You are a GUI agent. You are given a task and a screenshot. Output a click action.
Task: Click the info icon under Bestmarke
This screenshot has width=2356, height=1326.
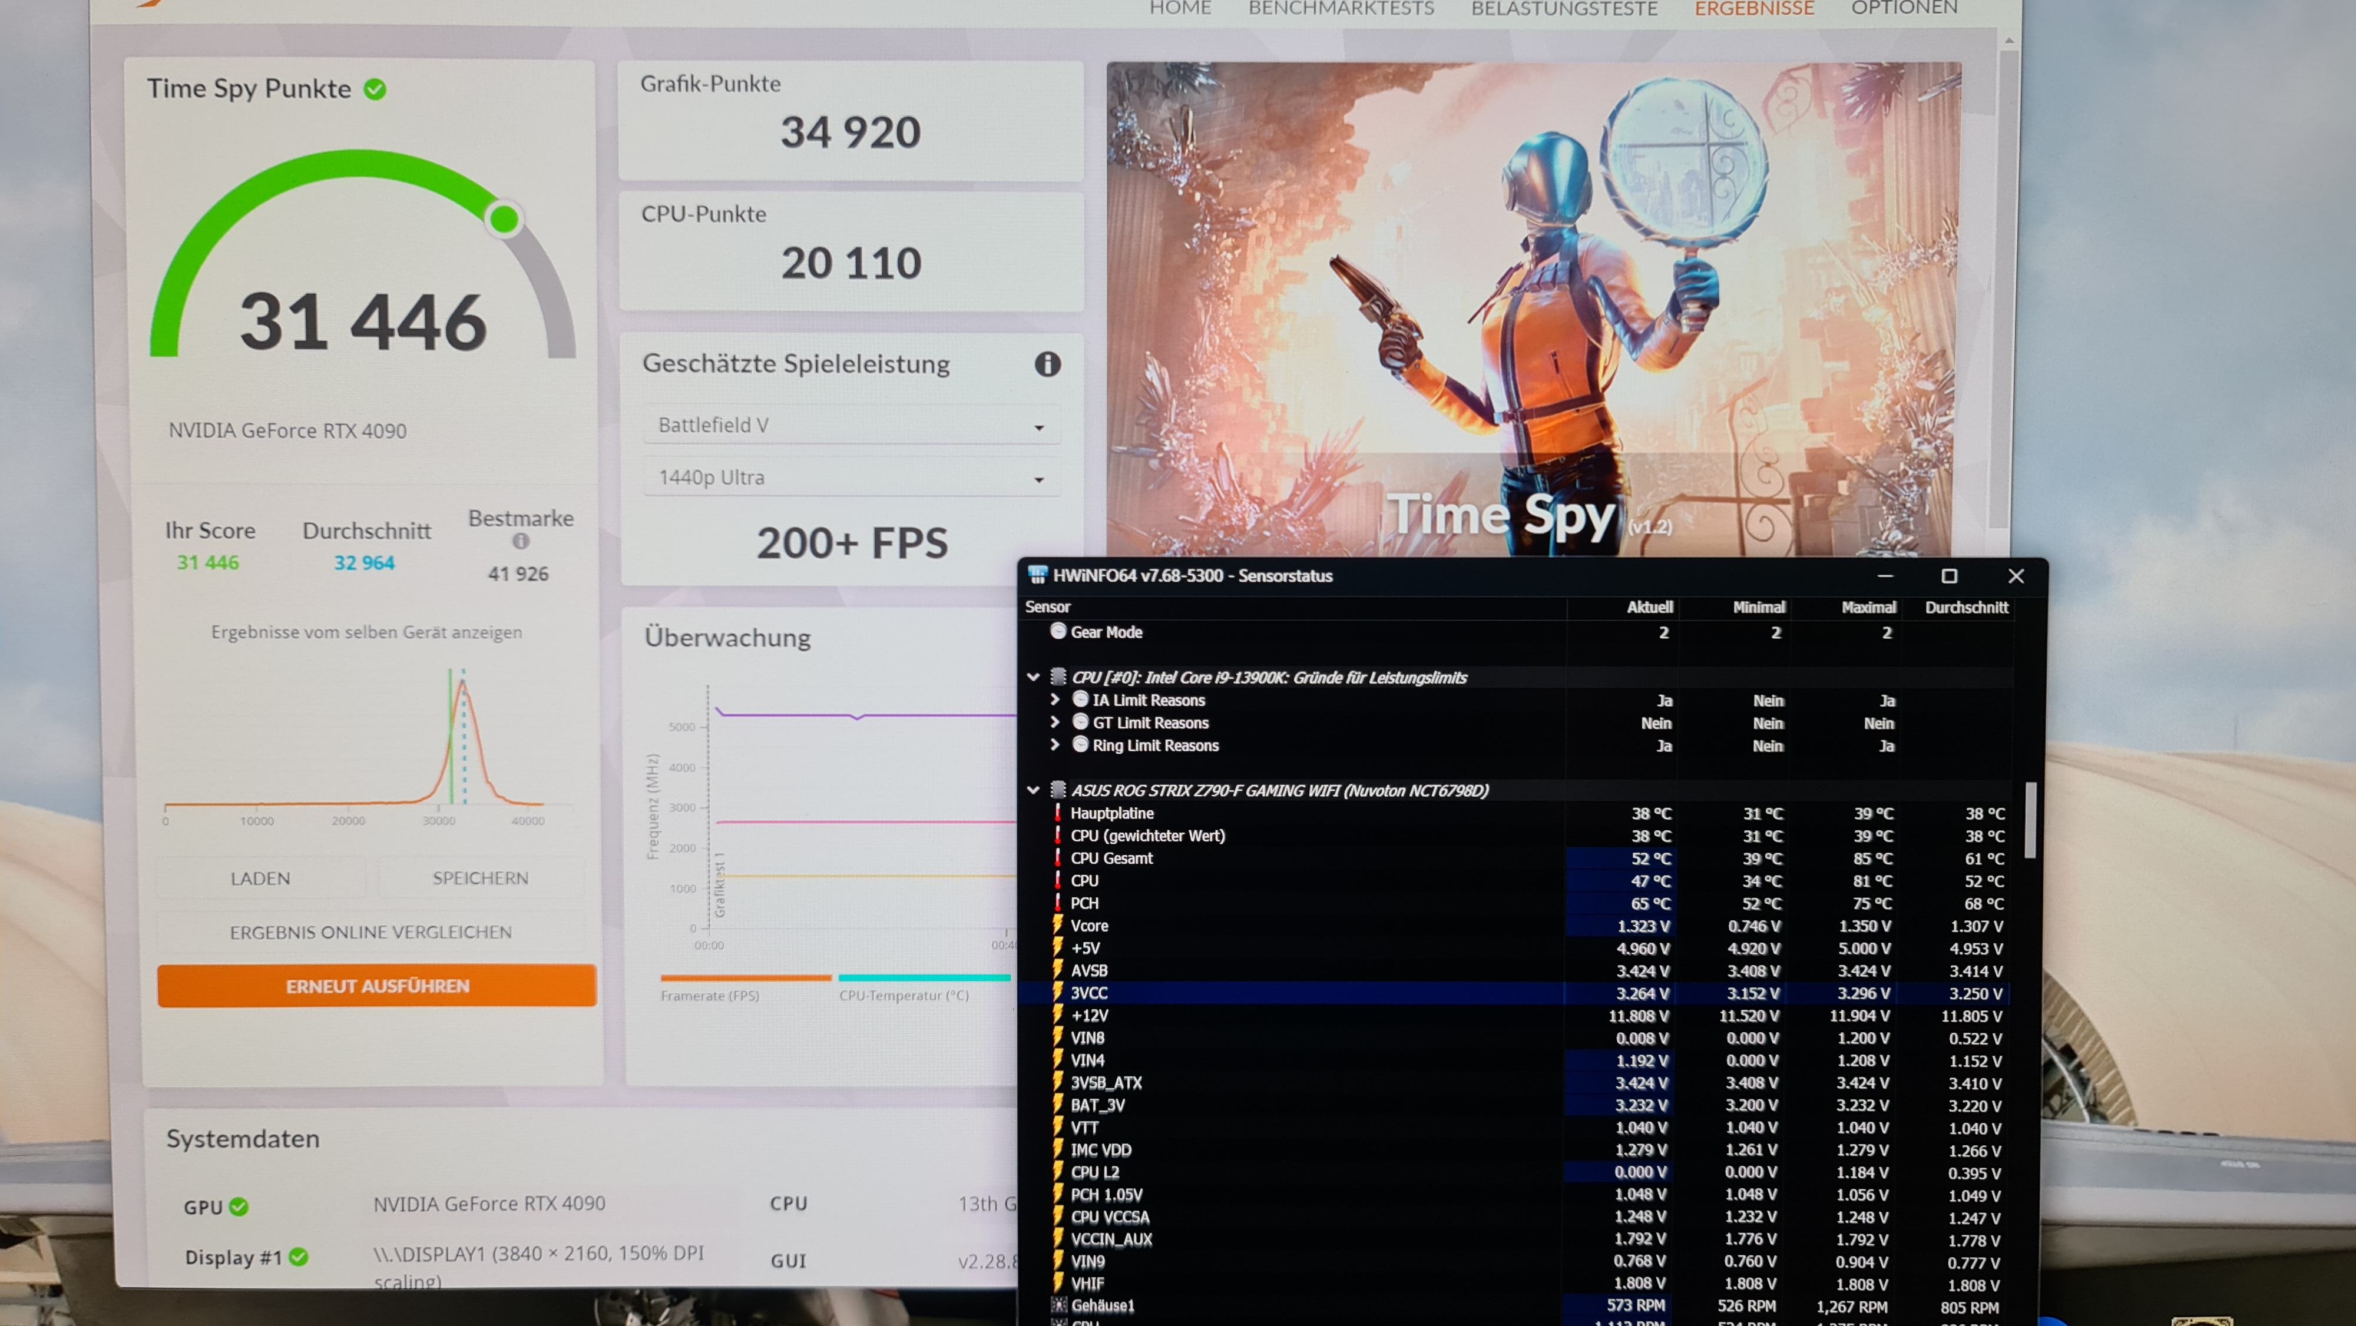tap(521, 541)
